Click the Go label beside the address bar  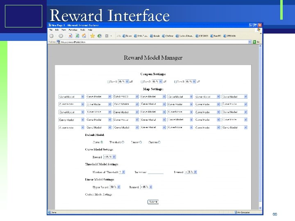point(258,42)
